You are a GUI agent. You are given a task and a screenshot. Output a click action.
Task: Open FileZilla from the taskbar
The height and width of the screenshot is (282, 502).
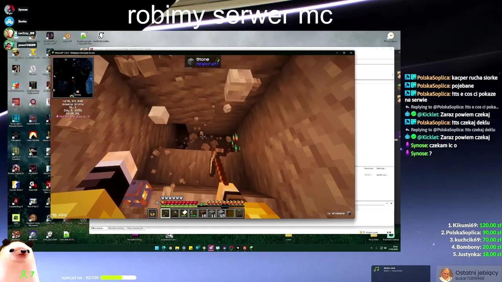[244, 248]
